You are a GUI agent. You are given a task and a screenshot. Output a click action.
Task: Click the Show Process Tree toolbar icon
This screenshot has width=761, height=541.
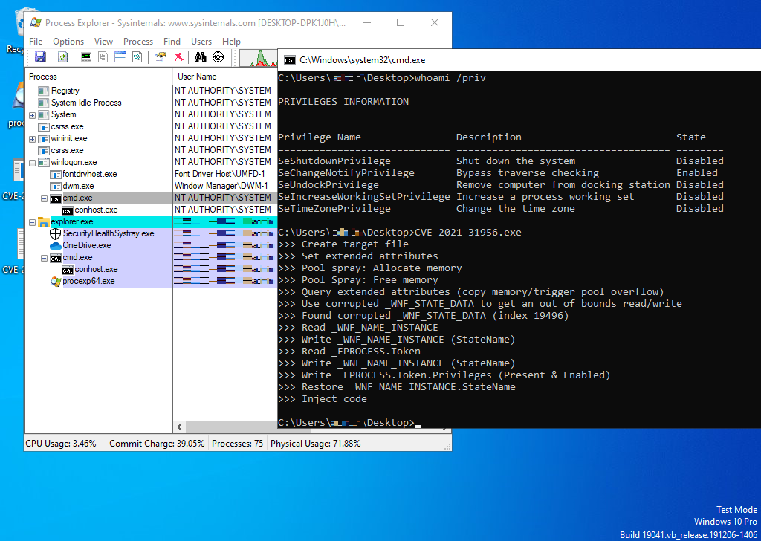pyautogui.click(x=103, y=56)
